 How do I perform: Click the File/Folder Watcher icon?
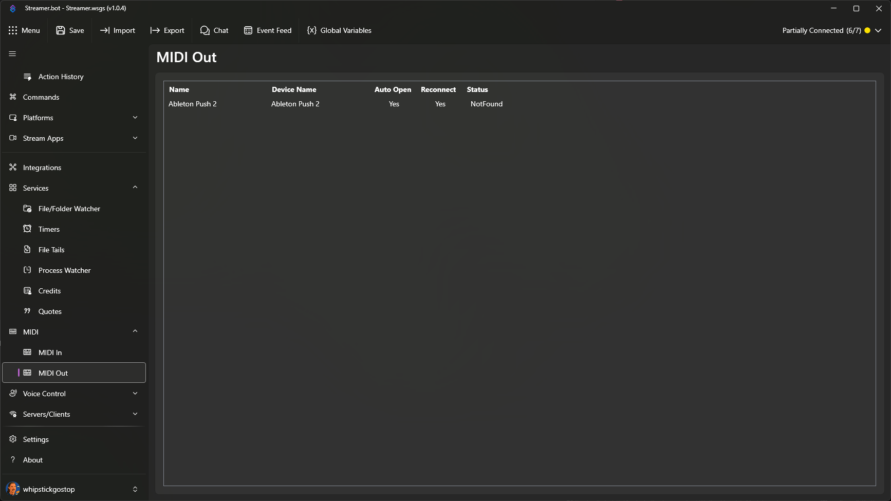click(x=28, y=209)
